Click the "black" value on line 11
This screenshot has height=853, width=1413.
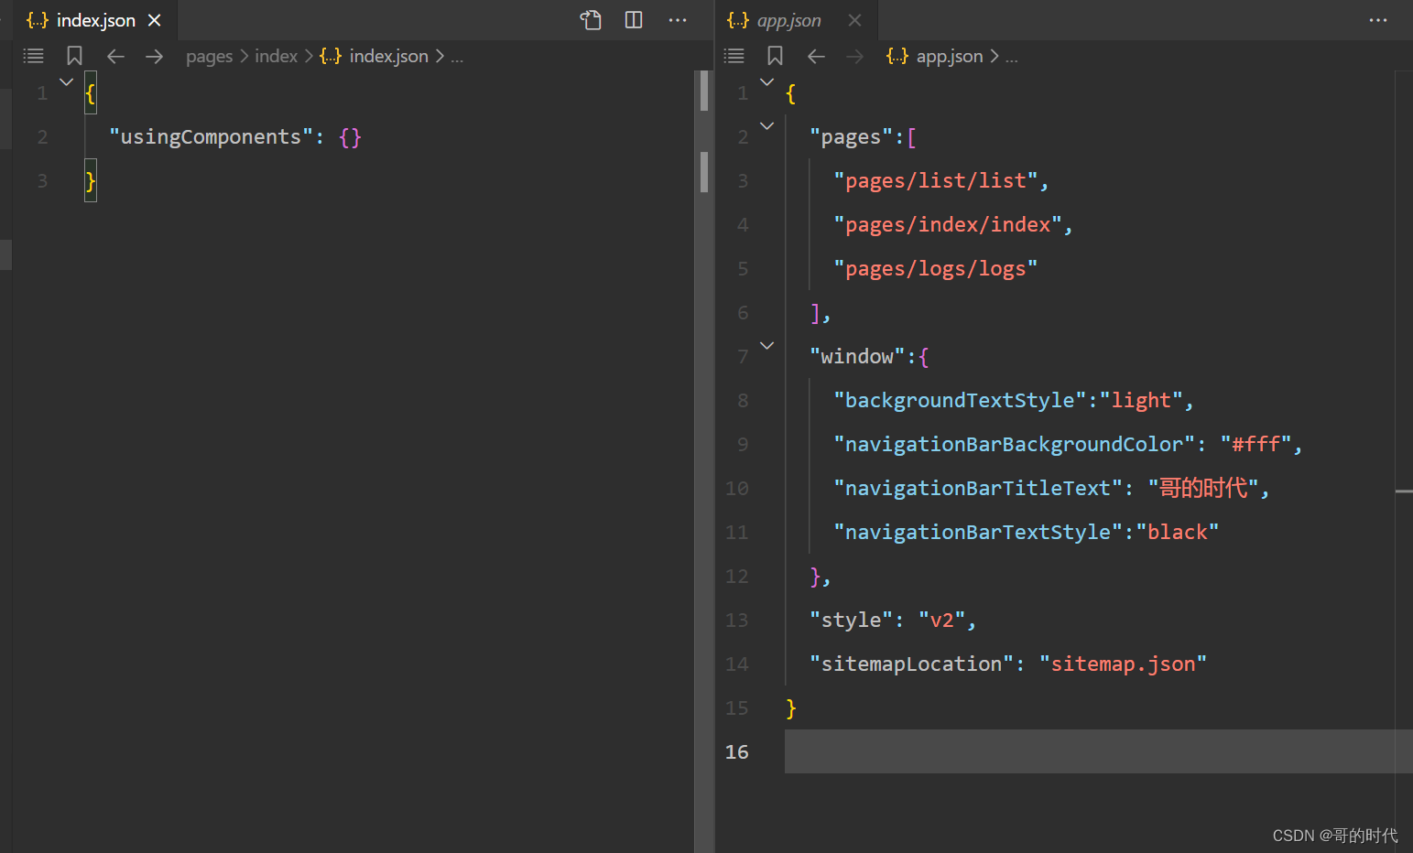click(1178, 533)
